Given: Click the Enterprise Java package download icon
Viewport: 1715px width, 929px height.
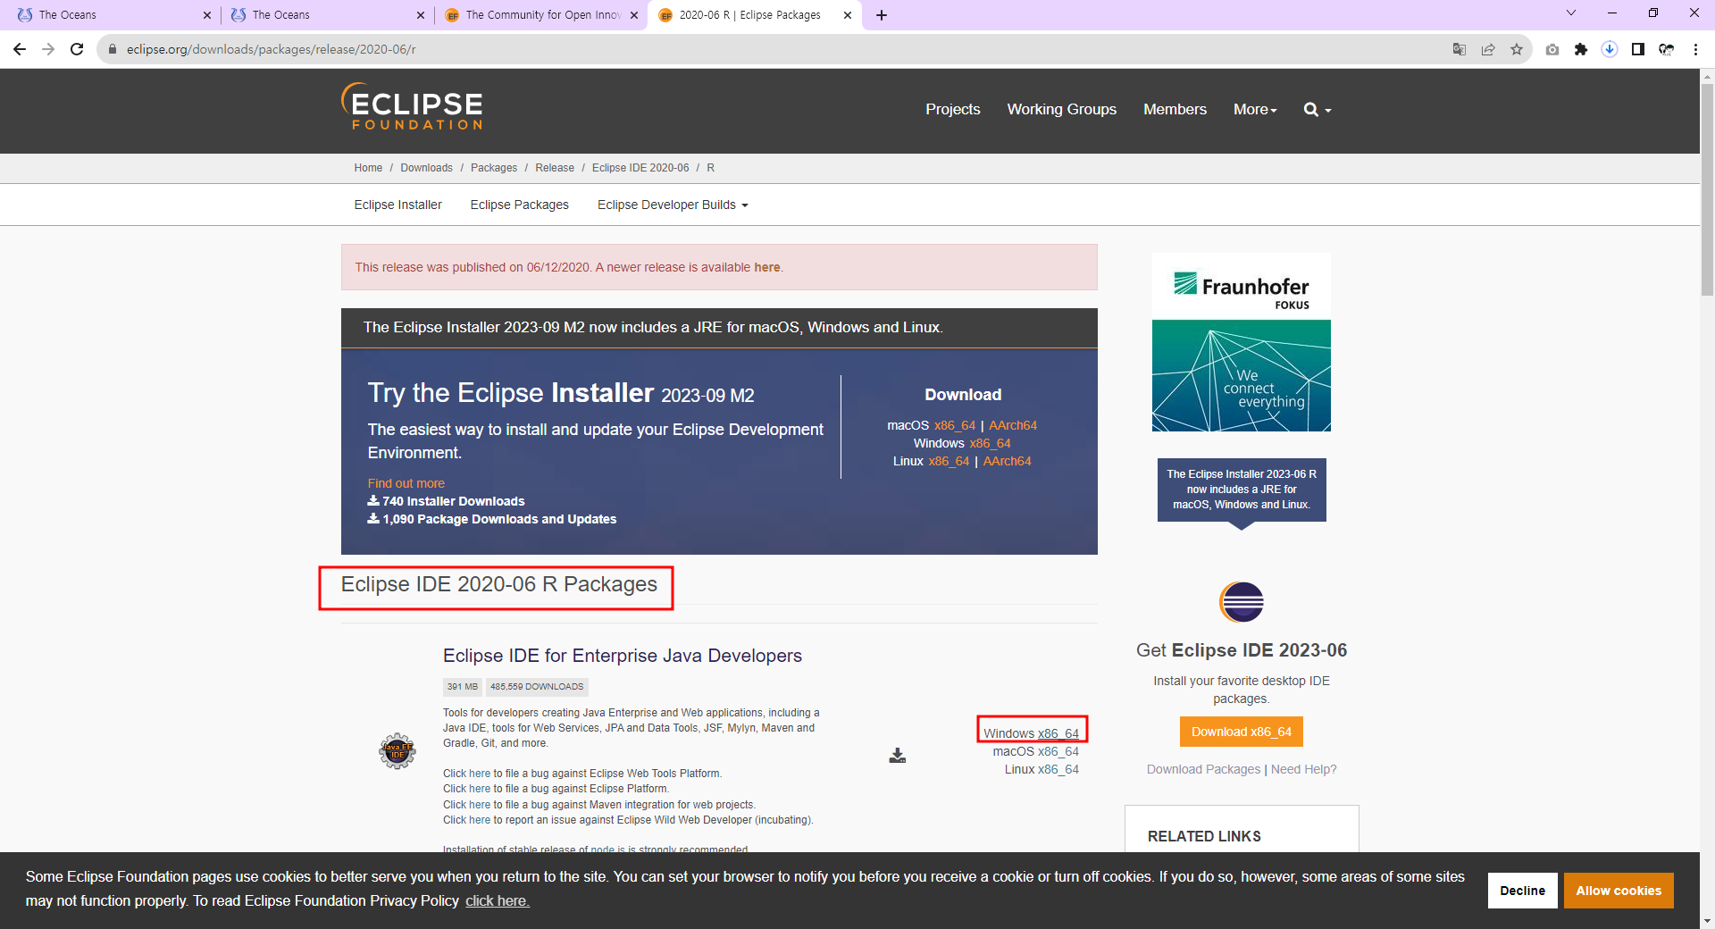Looking at the screenshot, I should (898, 756).
